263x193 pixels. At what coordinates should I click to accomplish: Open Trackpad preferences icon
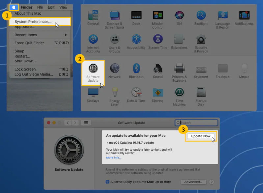click(223, 68)
